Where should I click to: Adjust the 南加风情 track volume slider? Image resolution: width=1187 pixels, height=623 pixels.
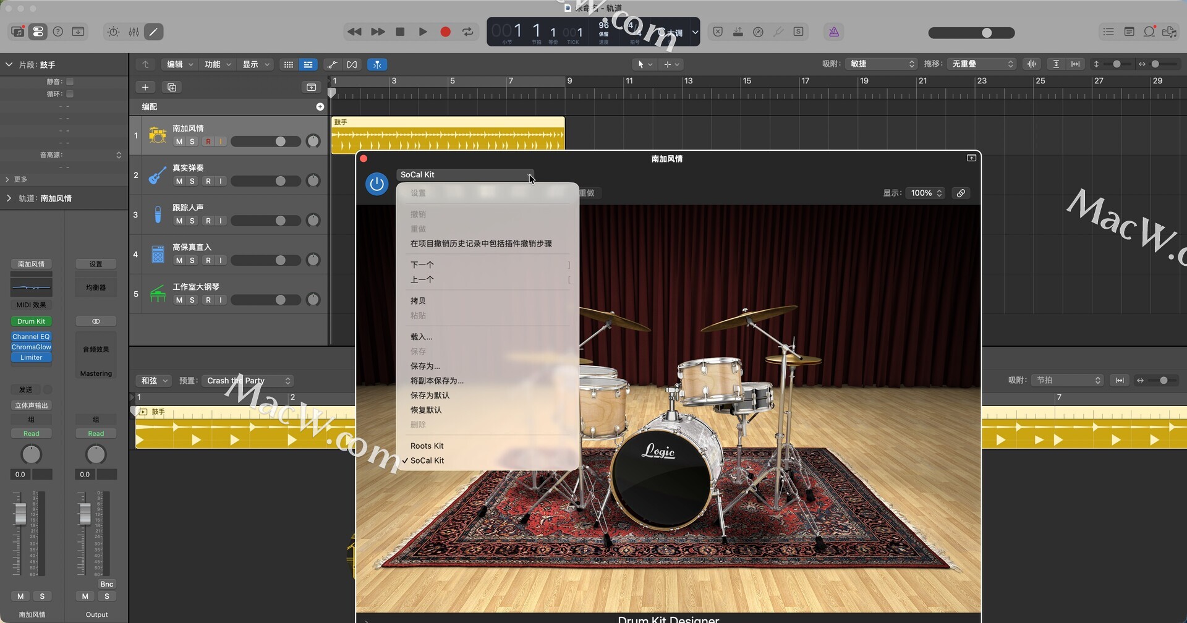tap(280, 142)
